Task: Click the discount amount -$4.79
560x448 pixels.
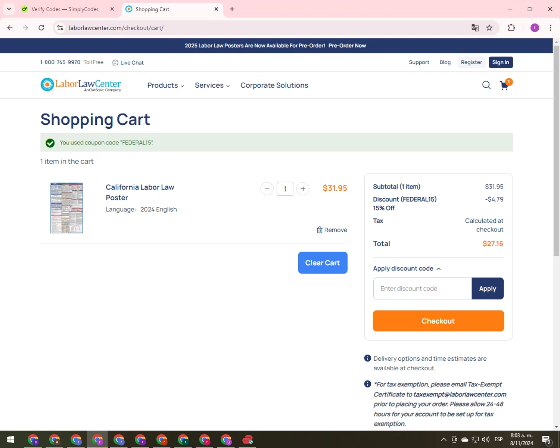Action: coord(494,199)
